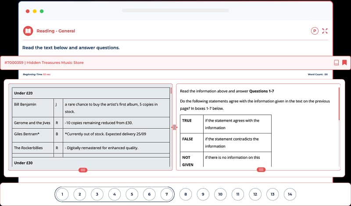The image size is (351, 206).
Task: Click the left panel bottom resize handle
Action: coord(82,170)
